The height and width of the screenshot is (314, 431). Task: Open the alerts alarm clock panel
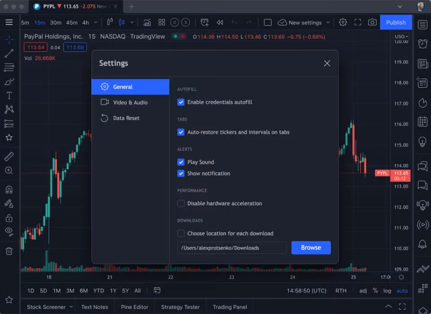[x=422, y=44]
